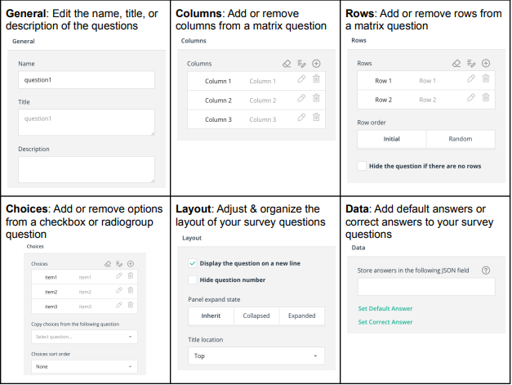The height and width of the screenshot is (385, 512).
Task: Select Column 3 value cell
Action: [218, 119]
